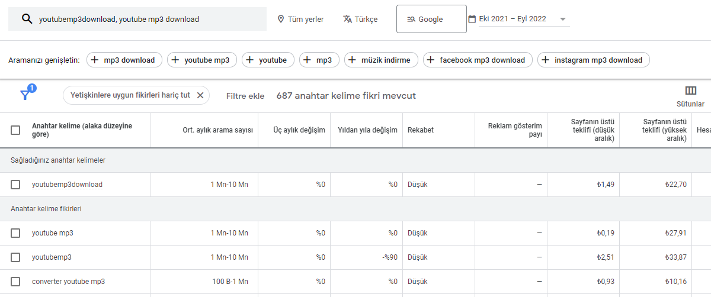711x297 pixels.
Task: Click the calendar icon by date range
Action: click(472, 19)
